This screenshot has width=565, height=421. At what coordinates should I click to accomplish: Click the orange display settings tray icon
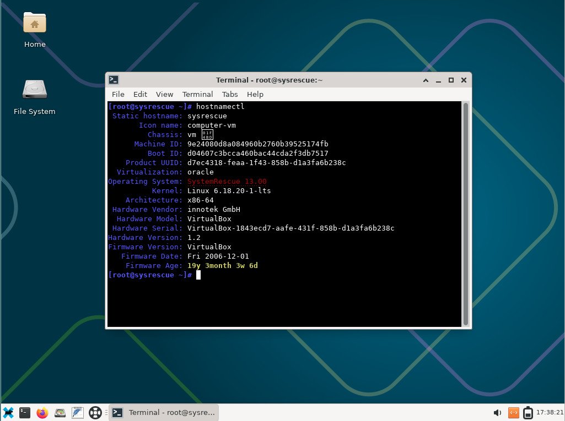tap(514, 412)
